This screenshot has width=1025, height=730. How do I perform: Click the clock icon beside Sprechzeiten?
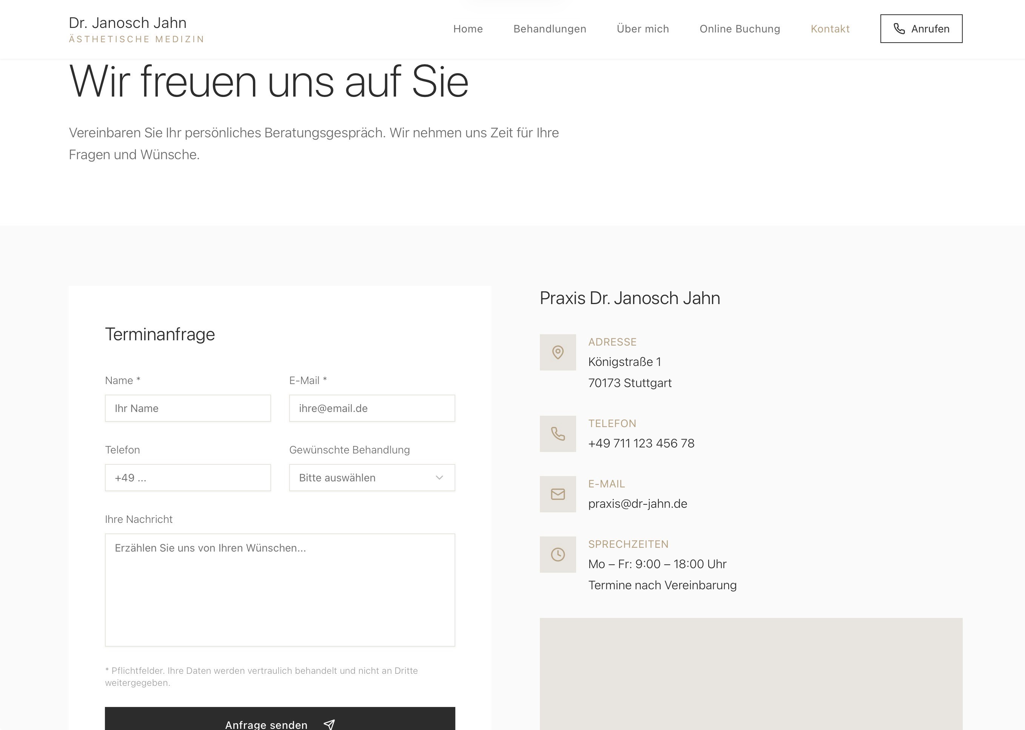[558, 554]
